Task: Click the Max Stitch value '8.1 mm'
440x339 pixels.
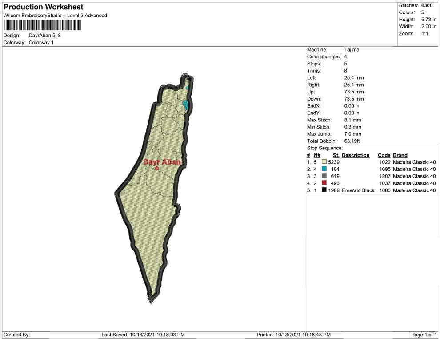Action: (352, 120)
